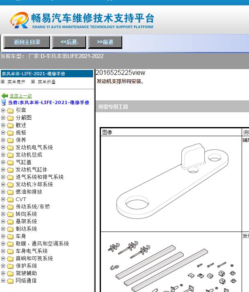The width and height of the screenshot is (249, 292).
Task: Select 当前:东风本田-LIFE-2021-维修手册 entry
Action: pyautogui.click(x=49, y=102)
